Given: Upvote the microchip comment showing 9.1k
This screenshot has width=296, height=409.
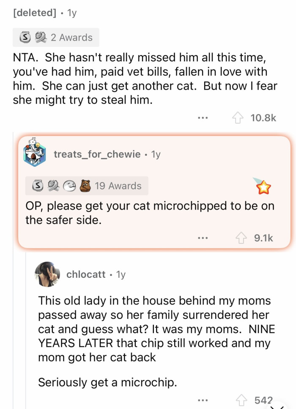Looking at the screenshot, I should (241, 238).
